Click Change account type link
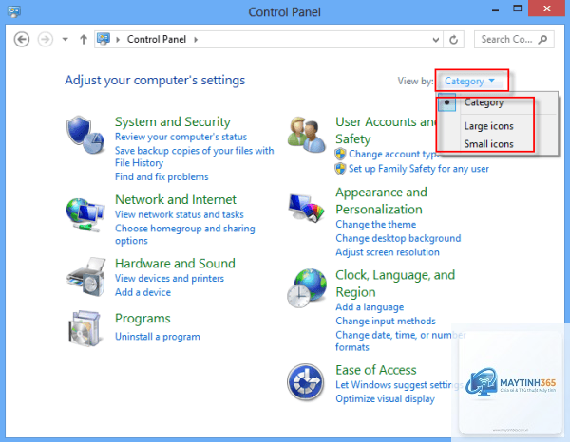 395,155
